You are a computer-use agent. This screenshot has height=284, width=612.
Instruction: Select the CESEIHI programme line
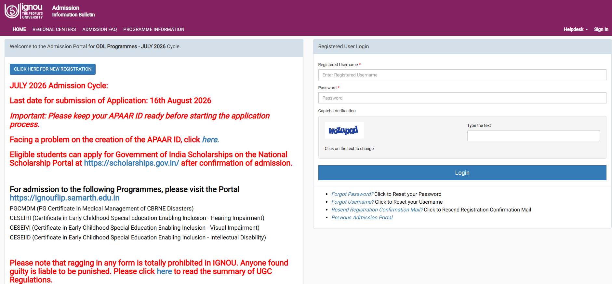tap(137, 218)
